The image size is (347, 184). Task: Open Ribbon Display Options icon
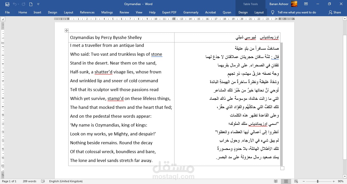point(306,4)
